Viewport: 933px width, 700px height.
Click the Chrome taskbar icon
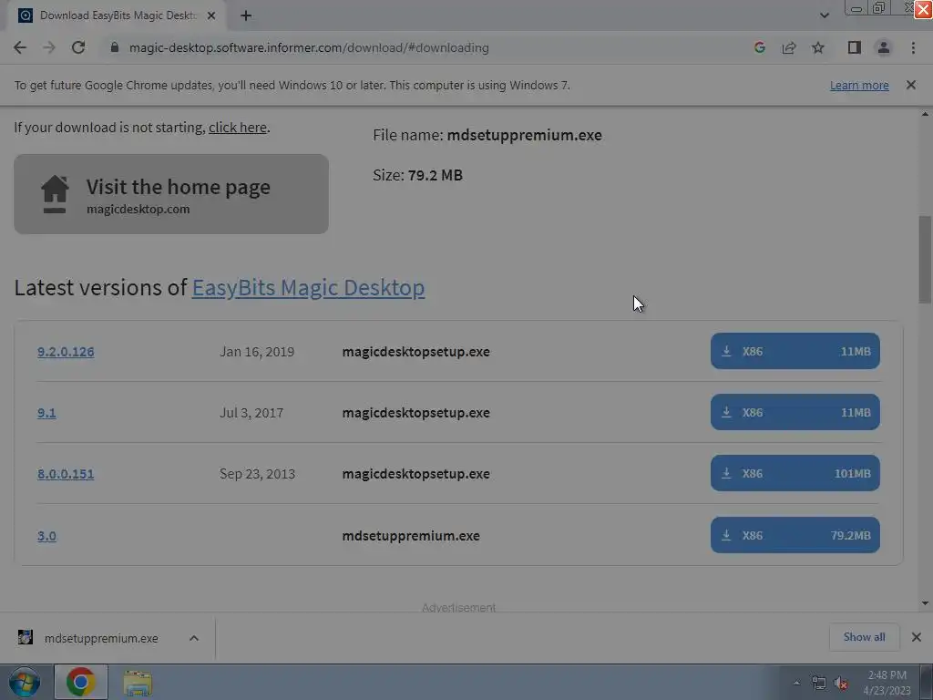tap(81, 682)
